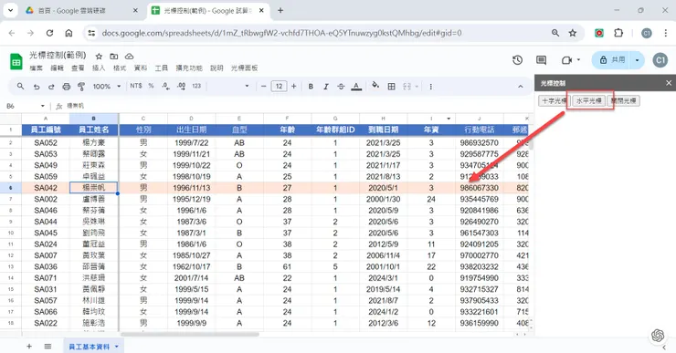Start a Meet call camera icon
The height and width of the screenshot is (353, 676).
567,60
